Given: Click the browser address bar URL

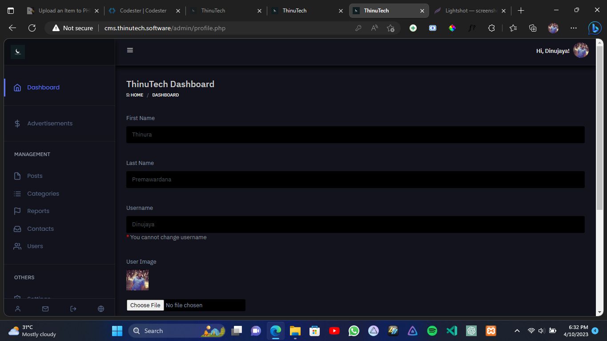Looking at the screenshot, I should (165, 28).
